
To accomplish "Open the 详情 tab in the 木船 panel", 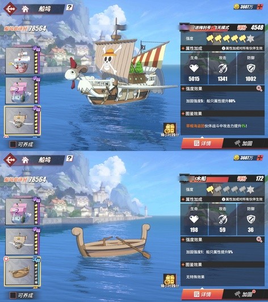I will tap(202, 294).
